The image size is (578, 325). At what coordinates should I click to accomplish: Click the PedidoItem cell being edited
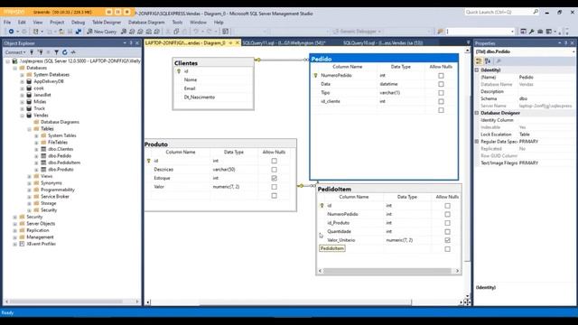[x=332, y=249]
